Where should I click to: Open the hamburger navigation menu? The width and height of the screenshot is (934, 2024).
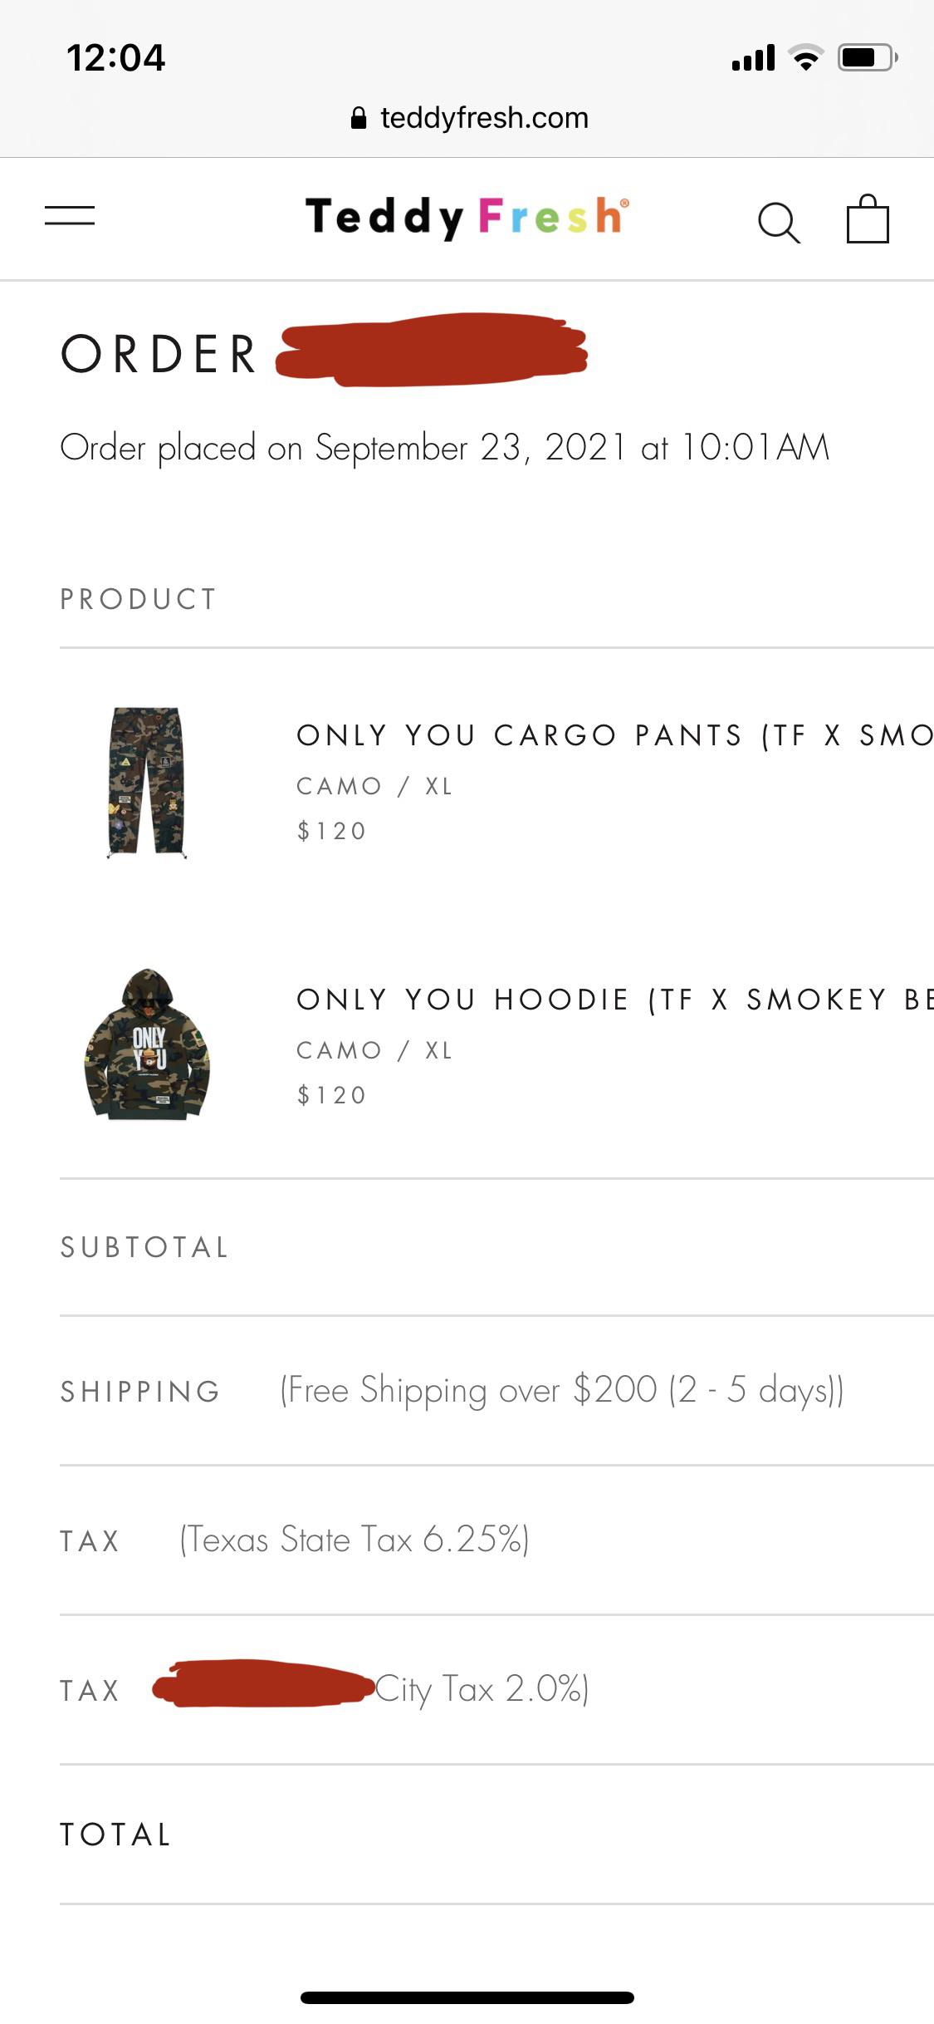pyautogui.click(x=70, y=216)
